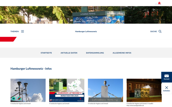The height and width of the screenshot is (107, 172).
Task: Open the Luftmeßnetz Hamburg station sign photo
Action: click(x=105, y=90)
